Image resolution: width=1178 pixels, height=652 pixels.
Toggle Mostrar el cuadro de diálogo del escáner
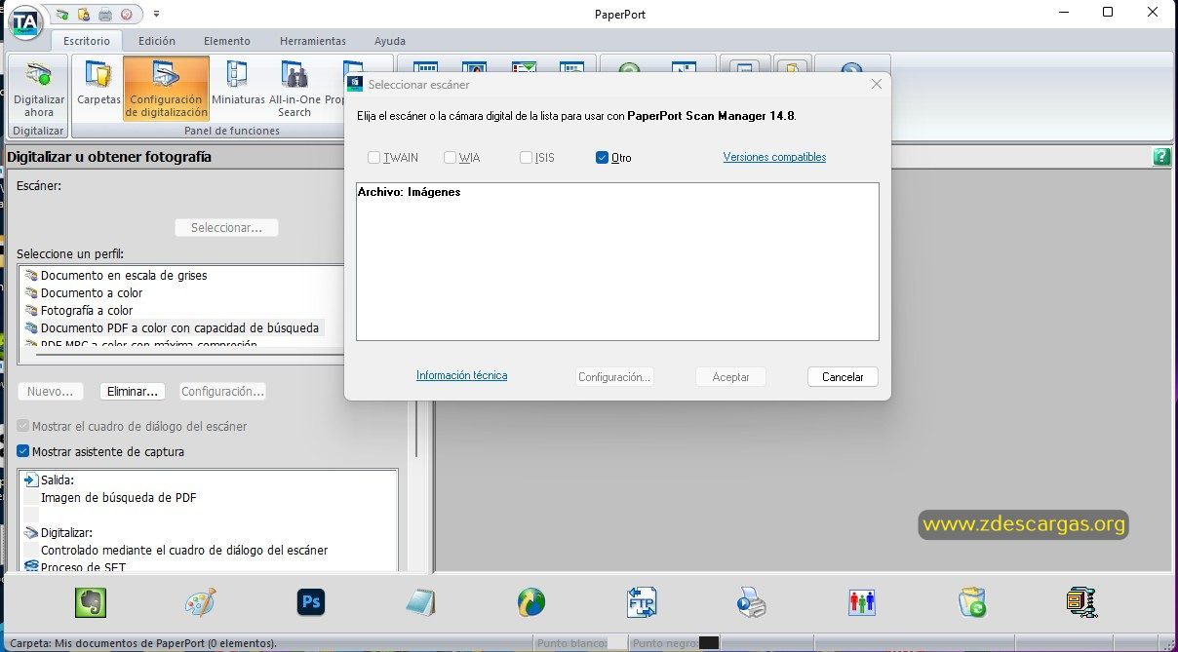[23, 426]
